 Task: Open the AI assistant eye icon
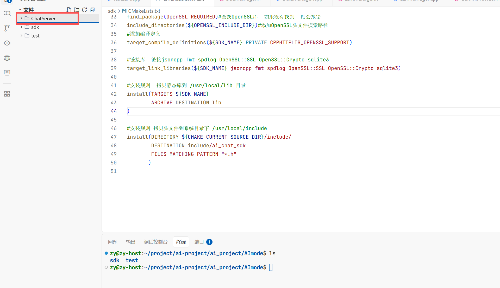tap(7, 43)
